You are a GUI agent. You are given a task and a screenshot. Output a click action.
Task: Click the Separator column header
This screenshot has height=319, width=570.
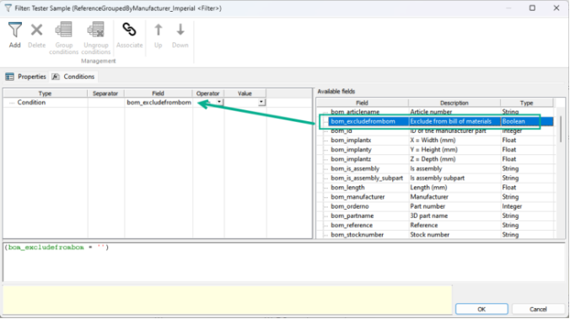105,93
